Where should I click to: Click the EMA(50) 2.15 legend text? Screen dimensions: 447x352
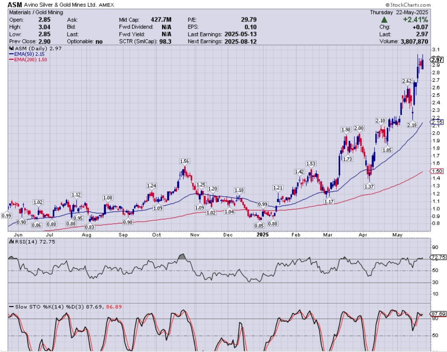pyautogui.click(x=29, y=54)
